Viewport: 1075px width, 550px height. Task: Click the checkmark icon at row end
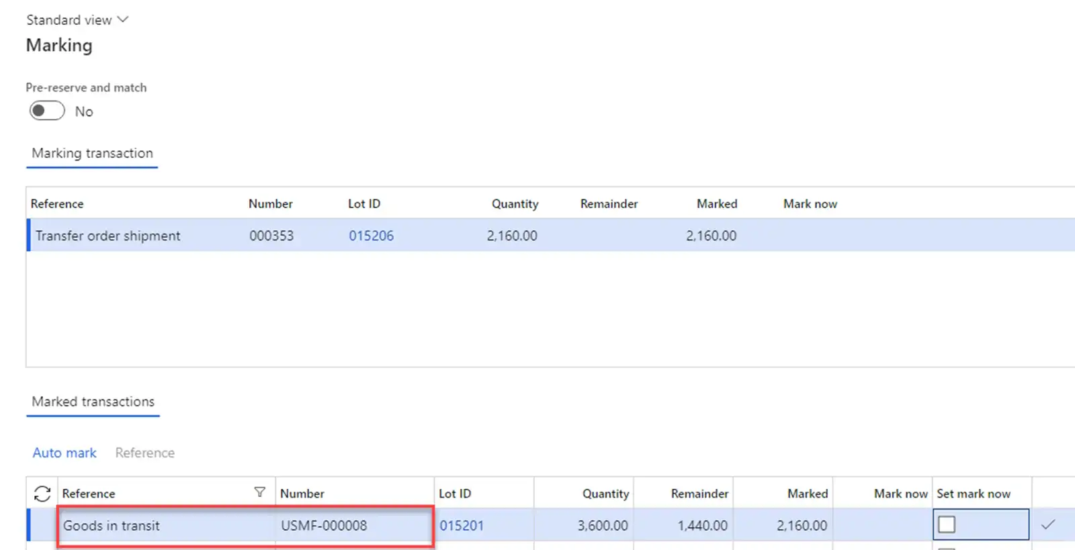click(x=1047, y=524)
